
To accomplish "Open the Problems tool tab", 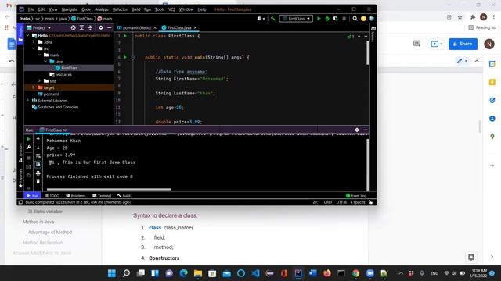I will pyautogui.click(x=76, y=196).
